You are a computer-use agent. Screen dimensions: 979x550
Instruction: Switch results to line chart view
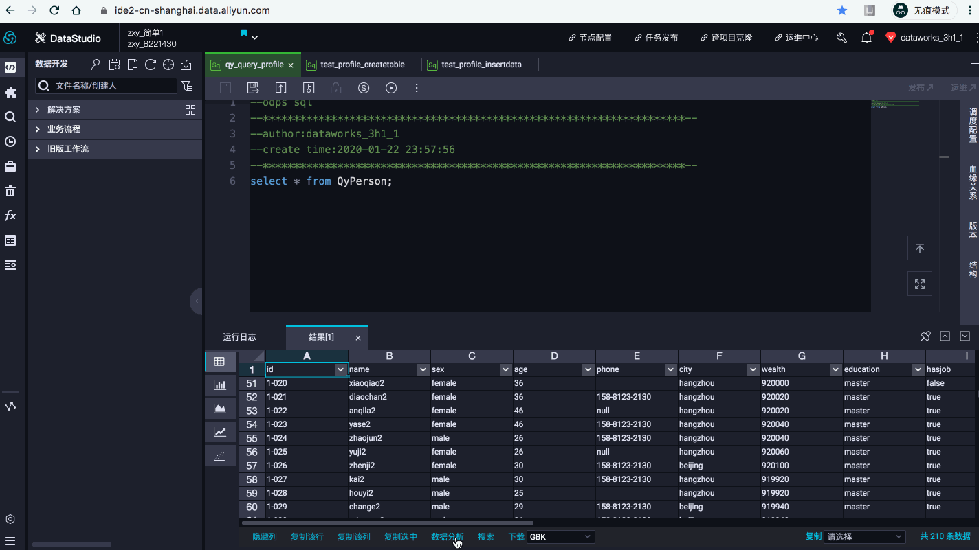219,431
